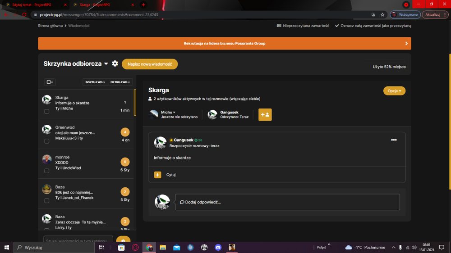Click the add user to conversation icon
Screen dimensions: 451x253
pyautogui.click(x=265, y=115)
